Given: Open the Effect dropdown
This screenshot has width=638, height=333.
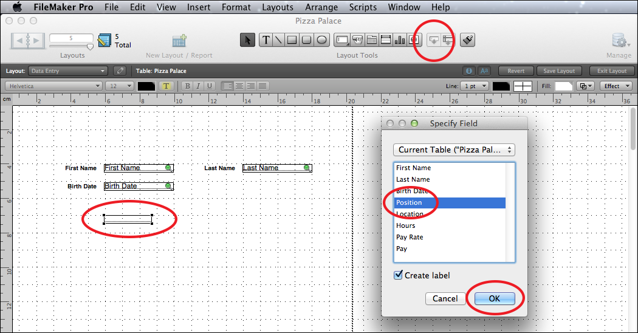Looking at the screenshot, I should (616, 86).
